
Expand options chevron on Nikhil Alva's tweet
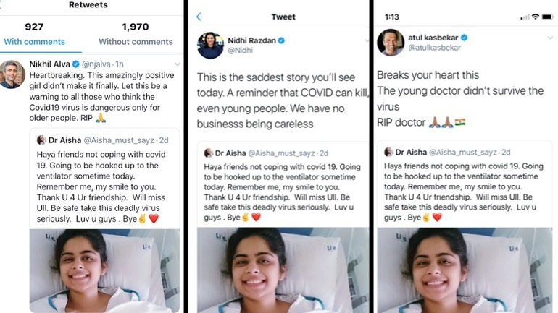(177, 64)
